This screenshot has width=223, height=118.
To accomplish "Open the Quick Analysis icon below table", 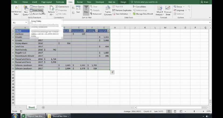I will click(112, 72).
